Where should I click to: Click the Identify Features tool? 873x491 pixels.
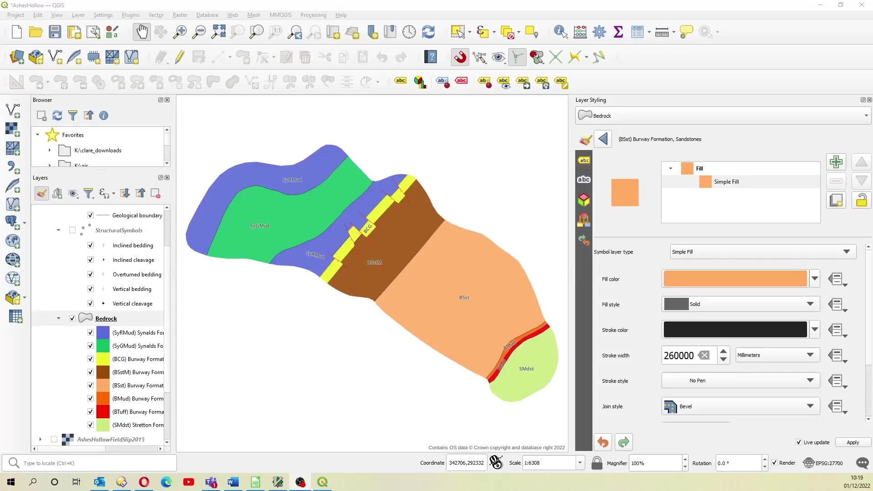[560, 32]
